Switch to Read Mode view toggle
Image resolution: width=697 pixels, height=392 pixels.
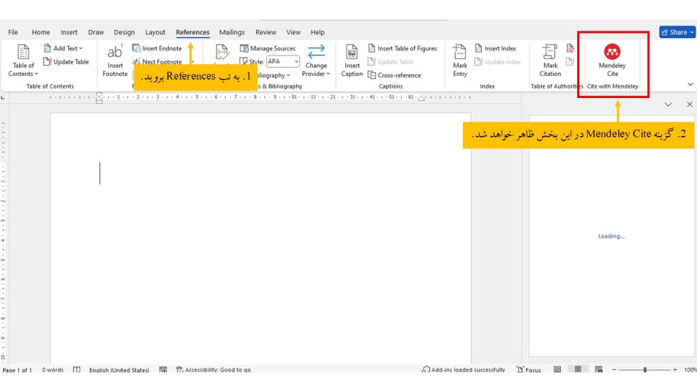click(x=557, y=370)
